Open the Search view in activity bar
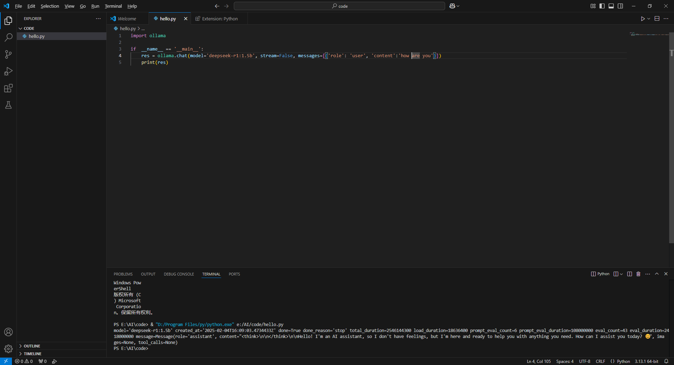The width and height of the screenshot is (674, 365). (8, 38)
